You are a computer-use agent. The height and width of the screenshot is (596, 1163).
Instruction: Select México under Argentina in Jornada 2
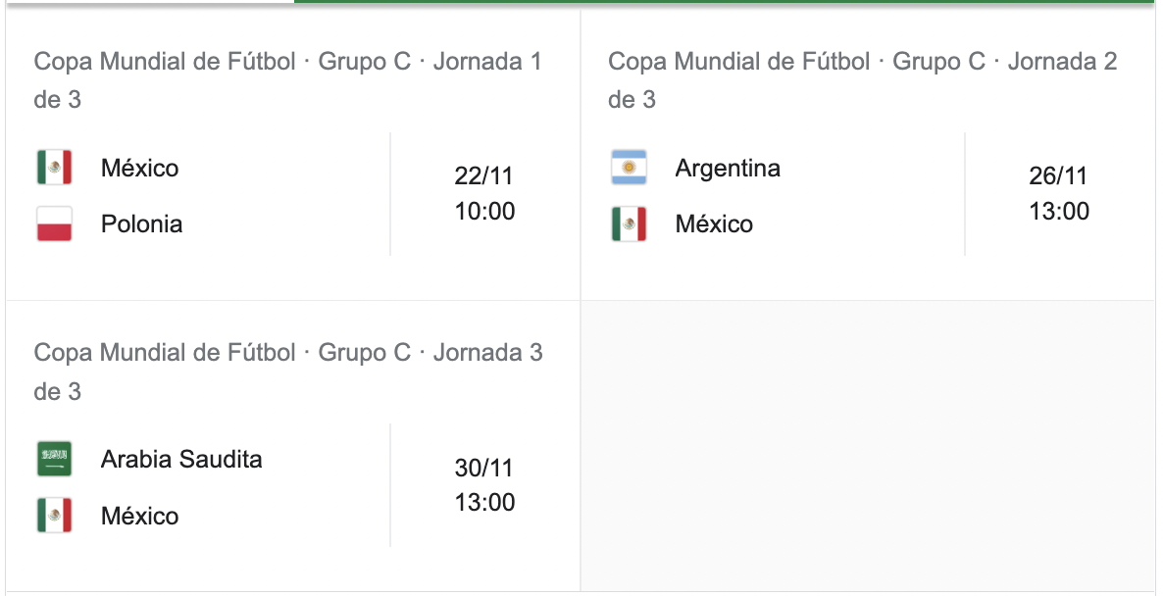[714, 223]
